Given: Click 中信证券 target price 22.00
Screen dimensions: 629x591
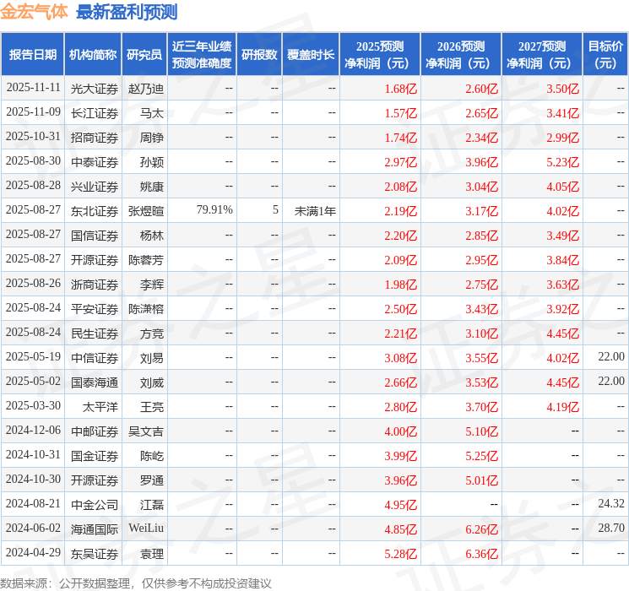Looking at the screenshot, I should click(611, 356).
